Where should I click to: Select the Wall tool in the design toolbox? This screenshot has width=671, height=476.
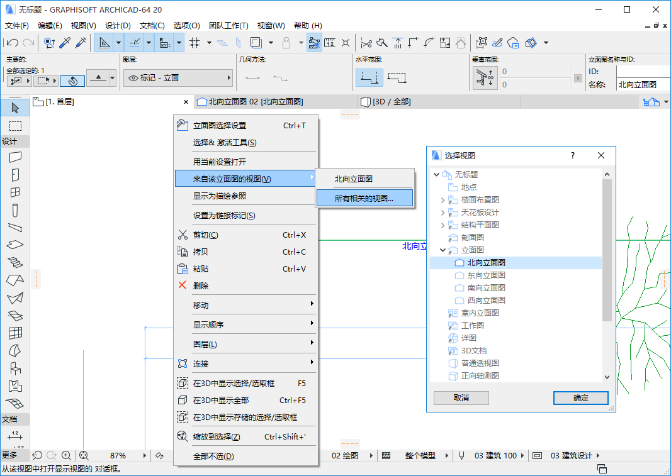point(14,158)
